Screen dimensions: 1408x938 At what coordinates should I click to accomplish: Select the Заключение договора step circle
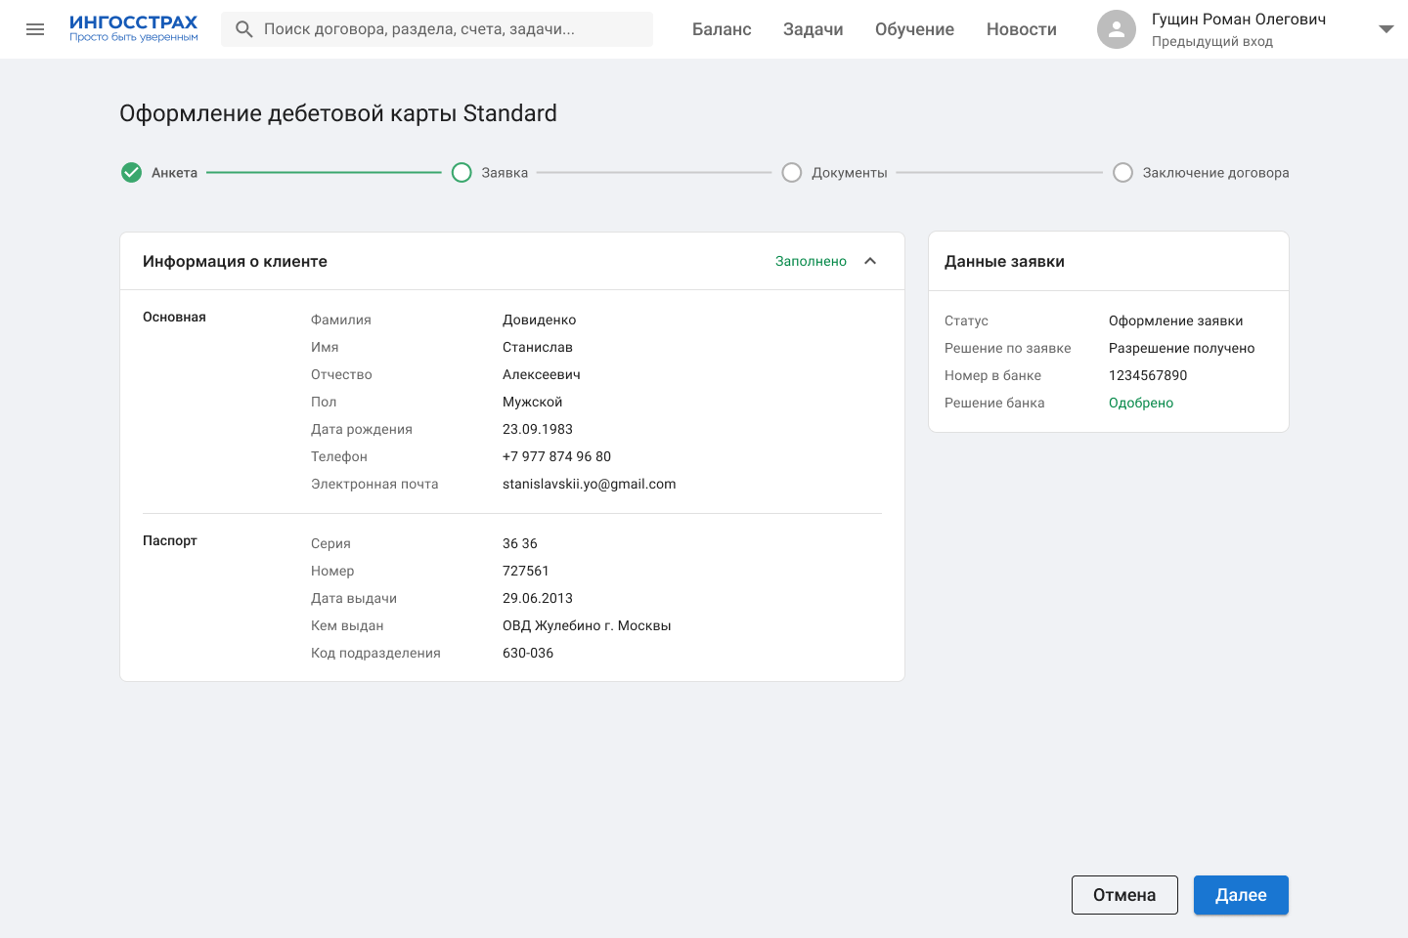1122,173
